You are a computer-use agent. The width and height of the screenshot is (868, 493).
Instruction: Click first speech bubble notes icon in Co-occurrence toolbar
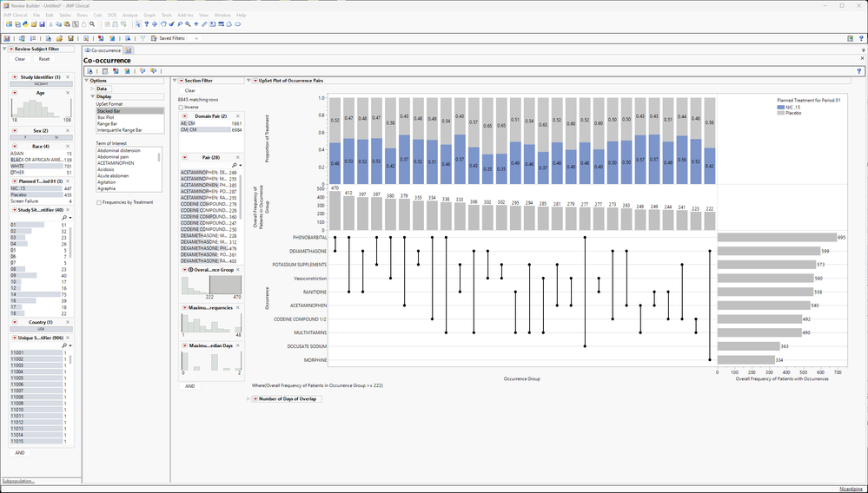click(x=142, y=71)
